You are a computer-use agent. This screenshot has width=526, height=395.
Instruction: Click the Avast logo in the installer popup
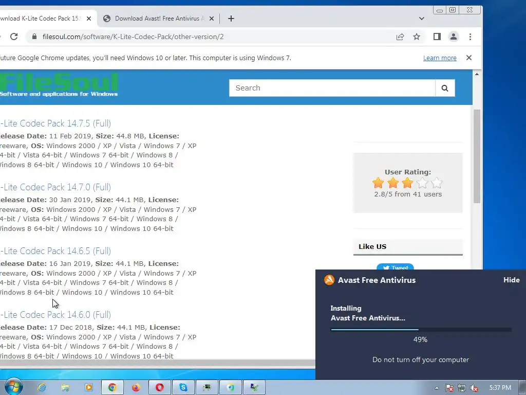(x=329, y=280)
